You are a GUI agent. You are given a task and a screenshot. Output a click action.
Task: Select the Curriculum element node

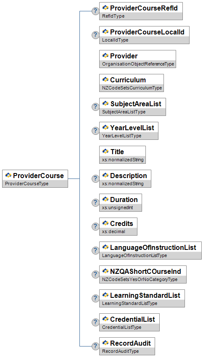tap(132, 83)
